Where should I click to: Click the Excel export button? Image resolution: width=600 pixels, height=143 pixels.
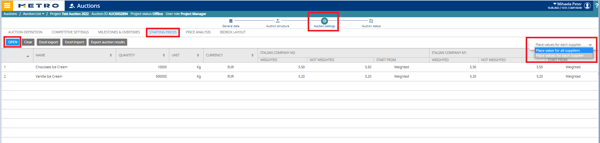pos(48,42)
